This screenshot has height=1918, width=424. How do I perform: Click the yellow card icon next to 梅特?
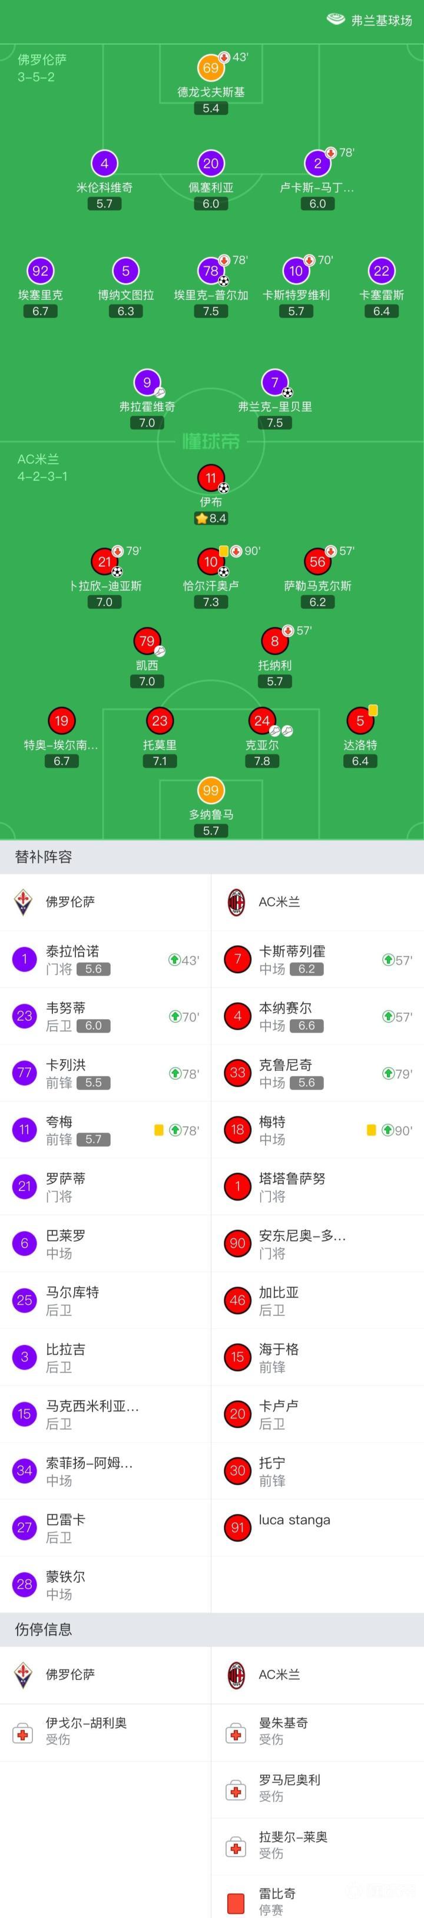coord(371,1129)
